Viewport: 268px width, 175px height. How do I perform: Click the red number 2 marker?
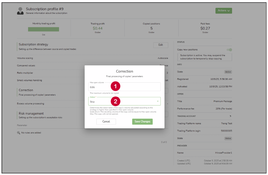pos(116,101)
